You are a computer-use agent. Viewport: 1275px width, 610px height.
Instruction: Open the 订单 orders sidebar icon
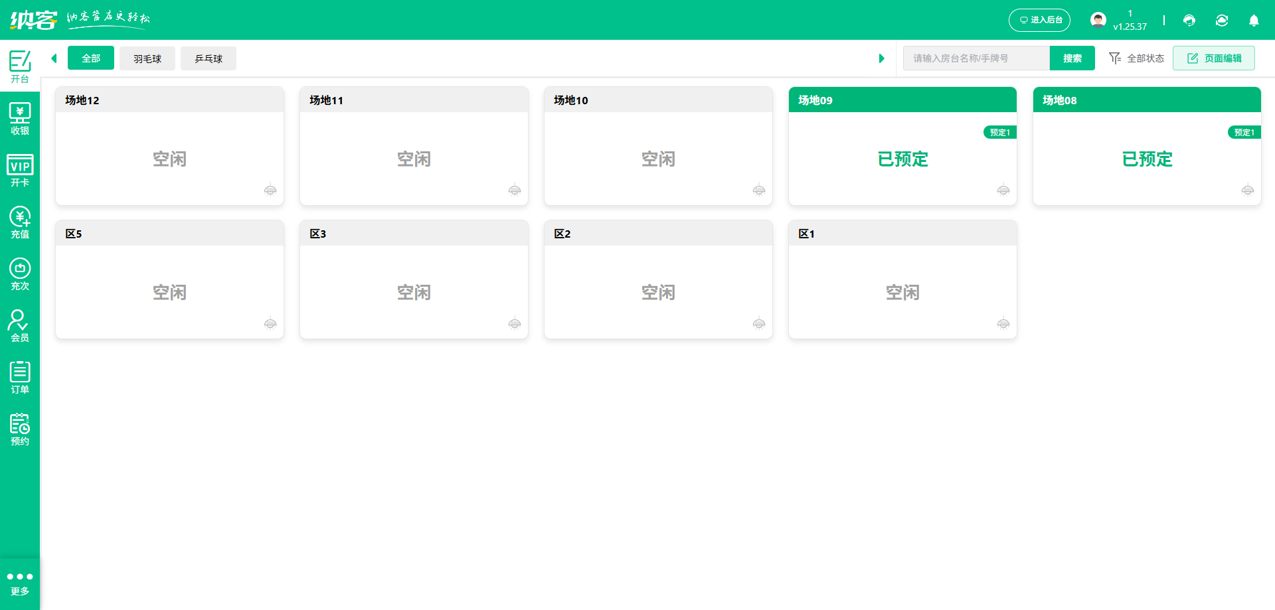20,378
